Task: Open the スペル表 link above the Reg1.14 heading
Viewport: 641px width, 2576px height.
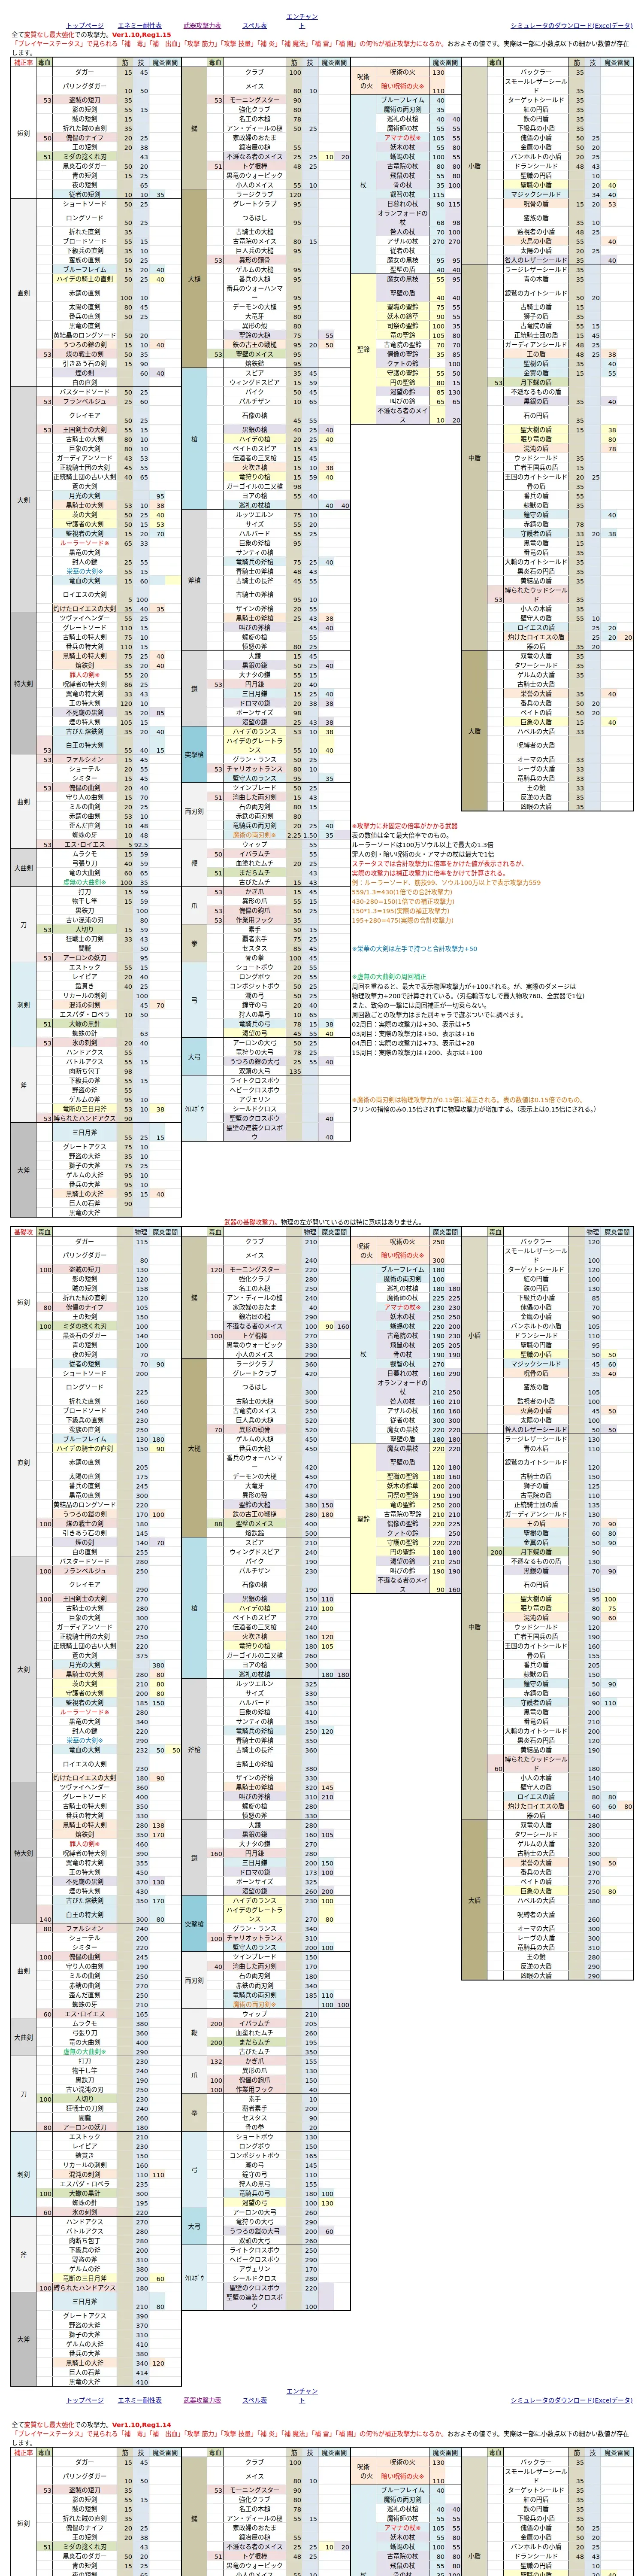Action: coord(255,2401)
